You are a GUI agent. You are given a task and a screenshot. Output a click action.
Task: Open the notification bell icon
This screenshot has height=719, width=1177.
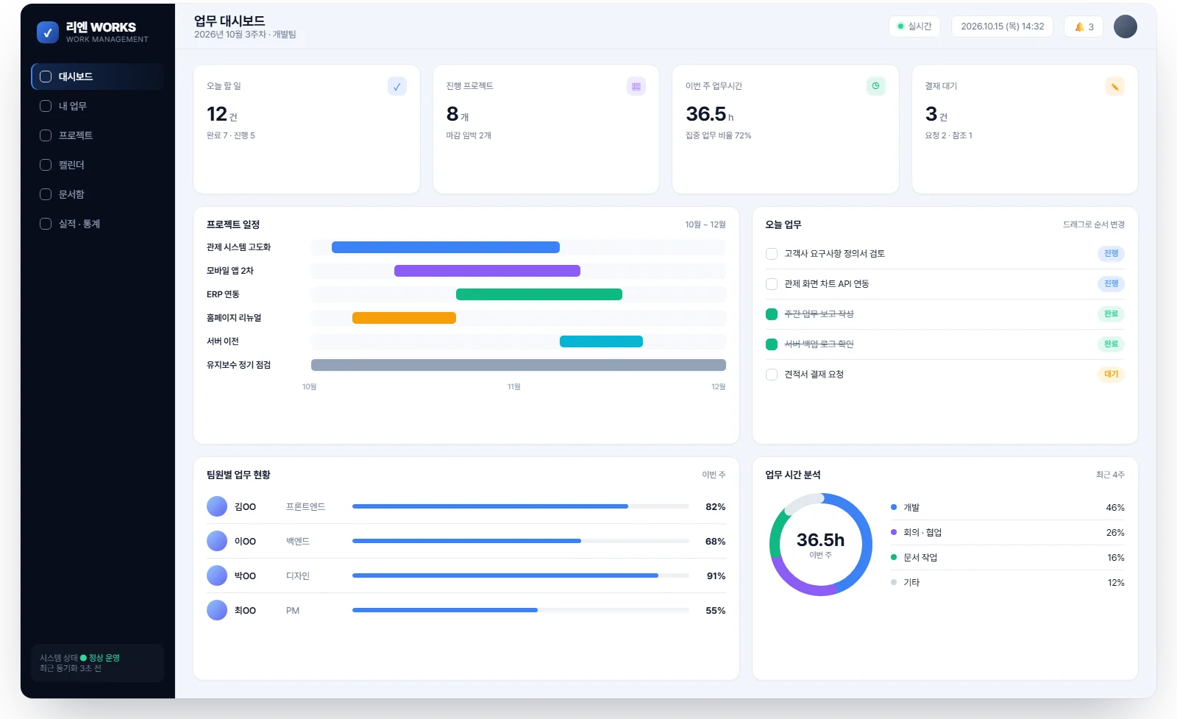pyautogui.click(x=1079, y=26)
